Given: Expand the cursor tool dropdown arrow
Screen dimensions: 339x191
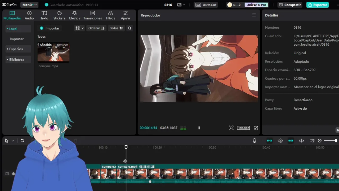Looking at the screenshot, I should [12, 141].
